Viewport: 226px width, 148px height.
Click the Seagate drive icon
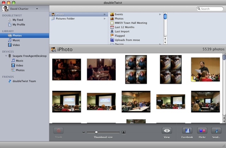click(x=10, y=56)
